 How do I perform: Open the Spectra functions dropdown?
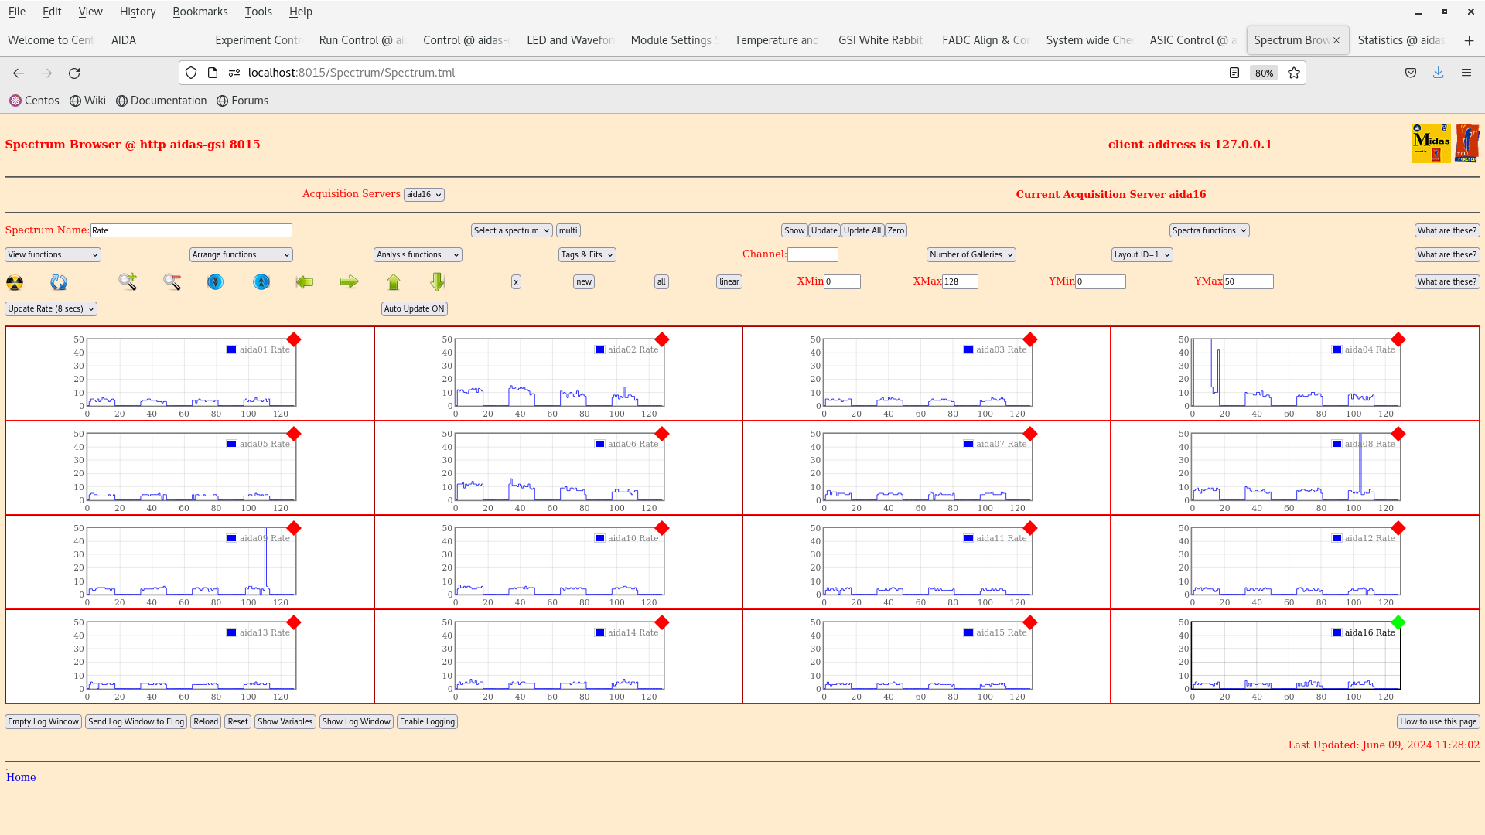tap(1209, 231)
